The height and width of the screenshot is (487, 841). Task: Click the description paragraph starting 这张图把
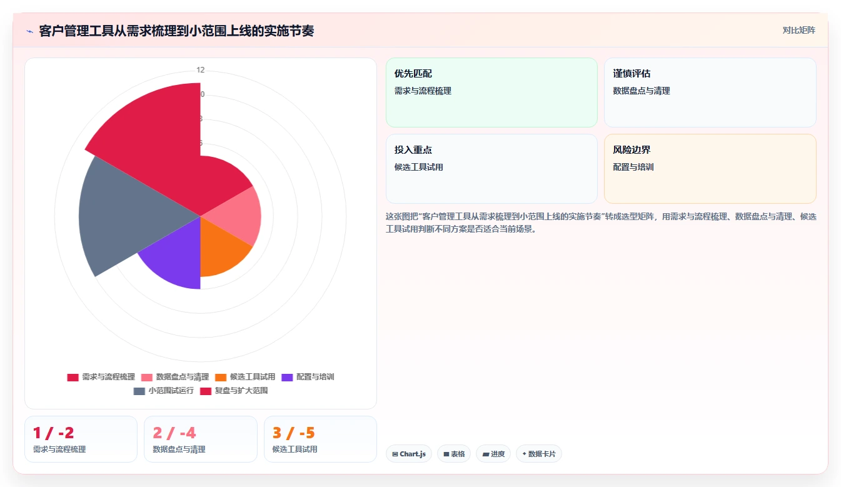tap(601, 223)
